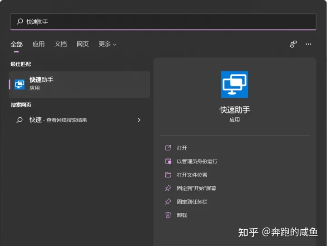
Task: Switch to the 应用 tab
Action: point(39,44)
